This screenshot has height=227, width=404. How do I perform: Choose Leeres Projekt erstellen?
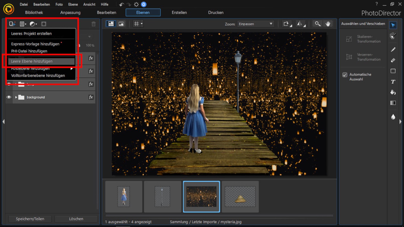pos(31,33)
